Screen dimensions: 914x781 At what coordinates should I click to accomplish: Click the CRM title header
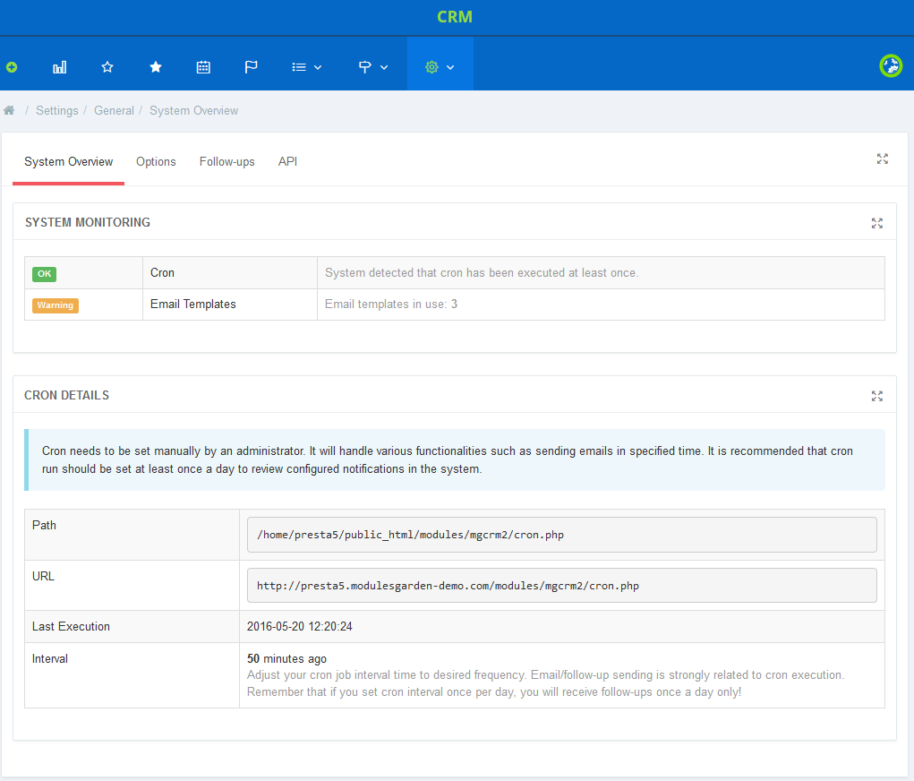(x=455, y=17)
